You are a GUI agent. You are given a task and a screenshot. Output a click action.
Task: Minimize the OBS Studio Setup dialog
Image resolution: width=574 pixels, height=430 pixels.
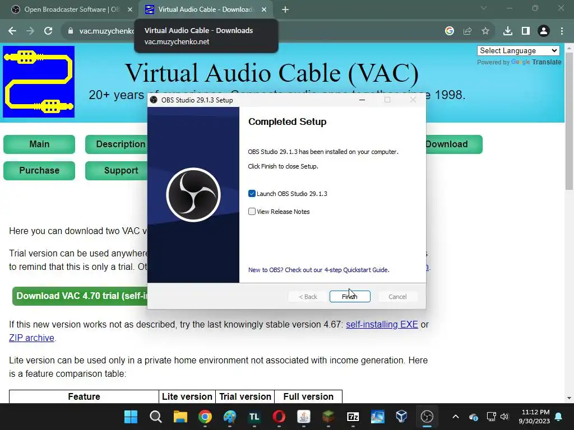tap(362, 100)
